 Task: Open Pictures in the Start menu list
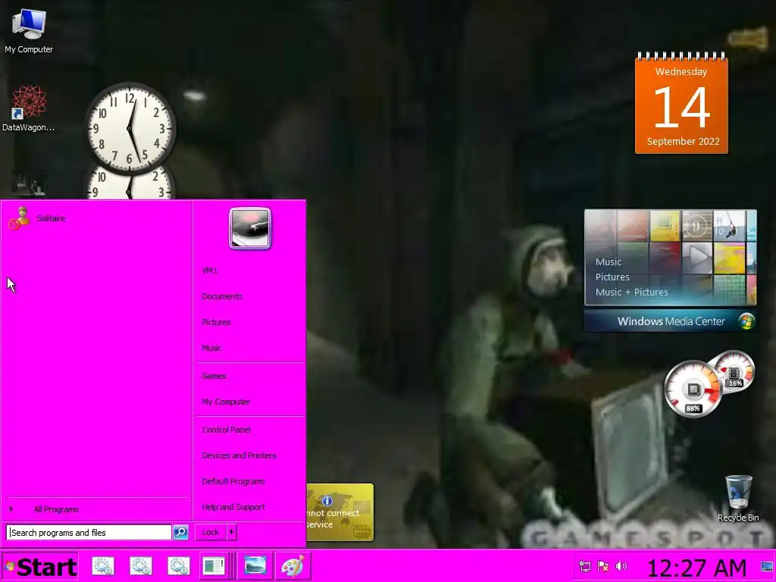(x=216, y=322)
